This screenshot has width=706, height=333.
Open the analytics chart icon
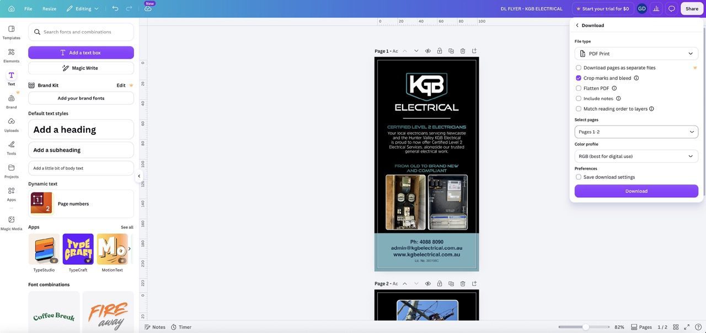tap(656, 9)
